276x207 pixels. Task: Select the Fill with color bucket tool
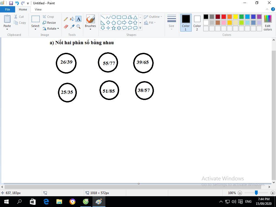(72, 19)
